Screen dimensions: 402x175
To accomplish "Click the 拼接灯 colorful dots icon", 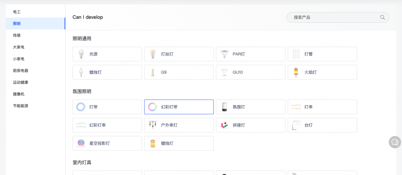I will tap(224, 125).
